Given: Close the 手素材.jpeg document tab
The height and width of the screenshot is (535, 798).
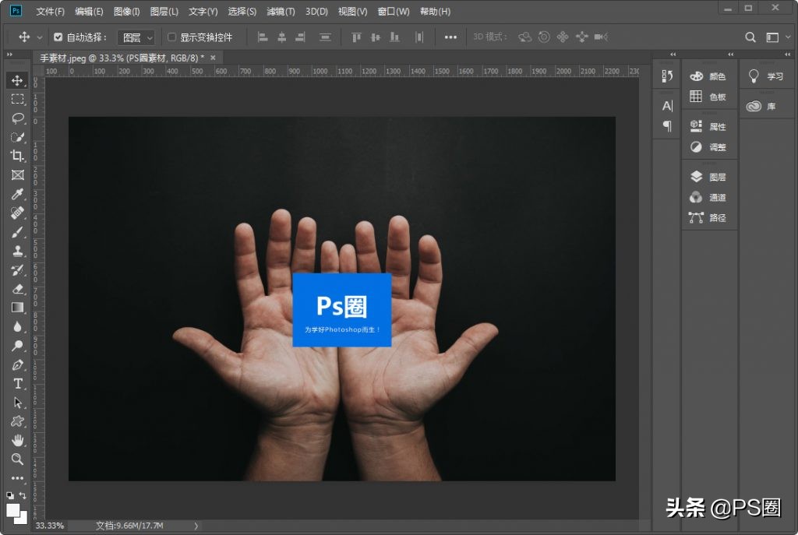Looking at the screenshot, I should click(213, 58).
